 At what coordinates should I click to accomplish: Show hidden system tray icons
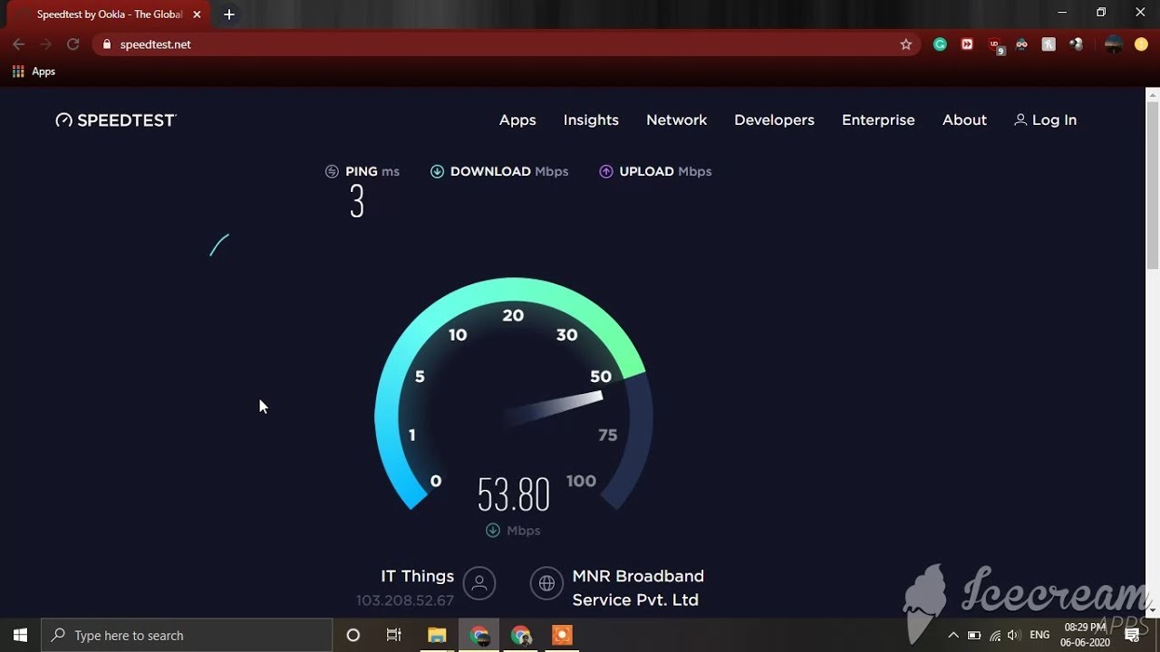(x=952, y=635)
